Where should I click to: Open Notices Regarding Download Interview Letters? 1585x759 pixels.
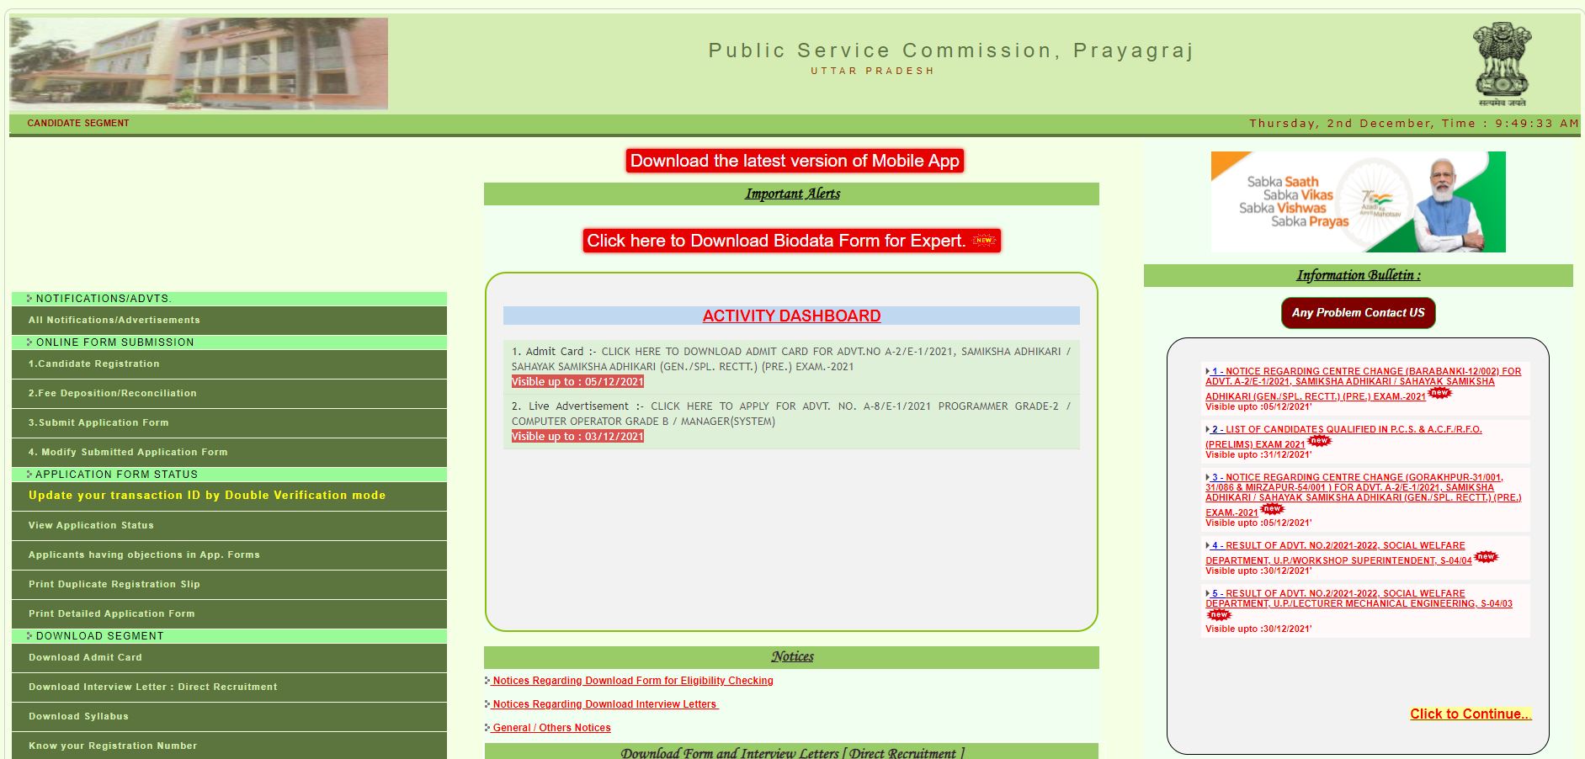pos(605,704)
